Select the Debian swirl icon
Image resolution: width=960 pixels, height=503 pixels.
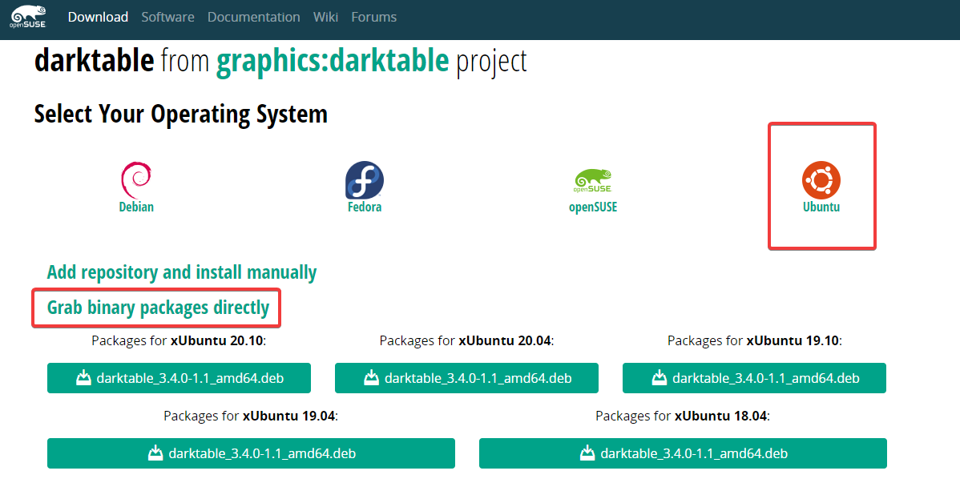136,180
